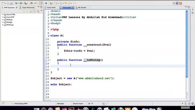
Task: Expand the learnHTML project
Action: click(x=3, y=14)
